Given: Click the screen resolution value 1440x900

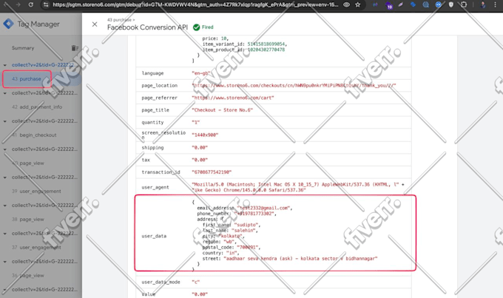Looking at the screenshot, I should pyautogui.click(x=205, y=135).
